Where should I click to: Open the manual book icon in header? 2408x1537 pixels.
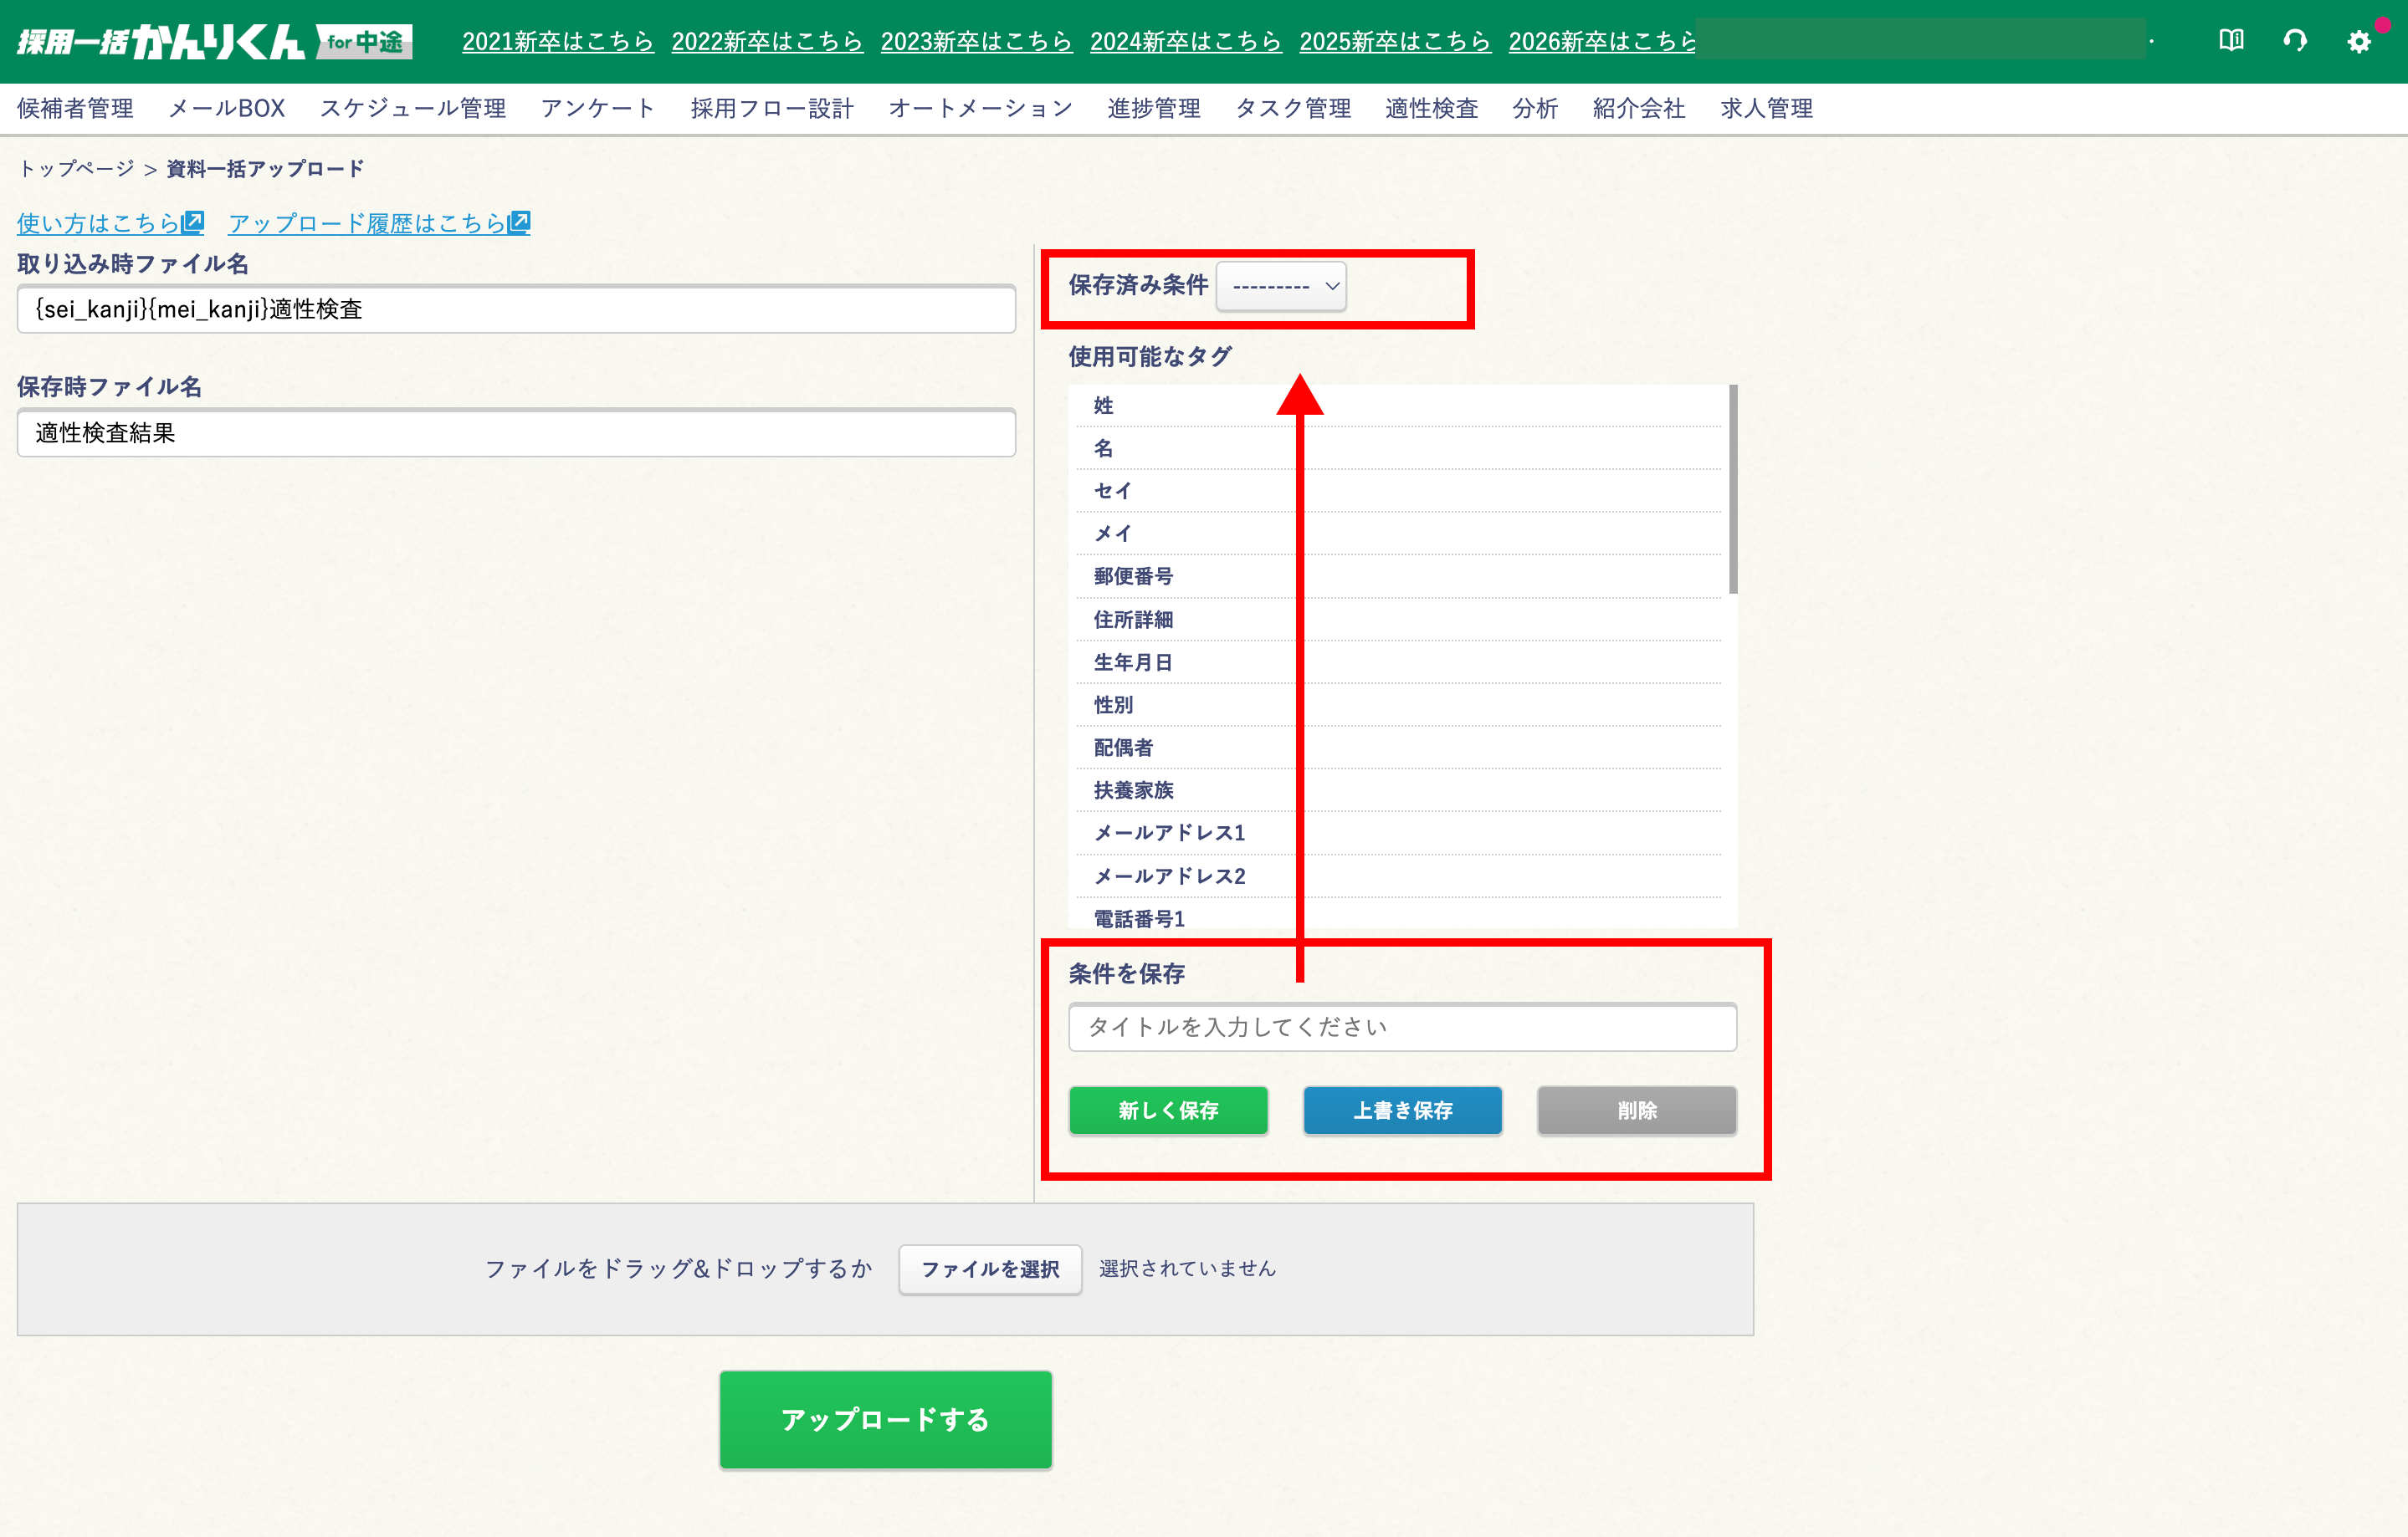[x=2231, y=40]
